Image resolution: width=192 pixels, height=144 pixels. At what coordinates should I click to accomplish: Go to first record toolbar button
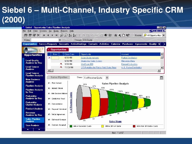[x=44, y=35]
